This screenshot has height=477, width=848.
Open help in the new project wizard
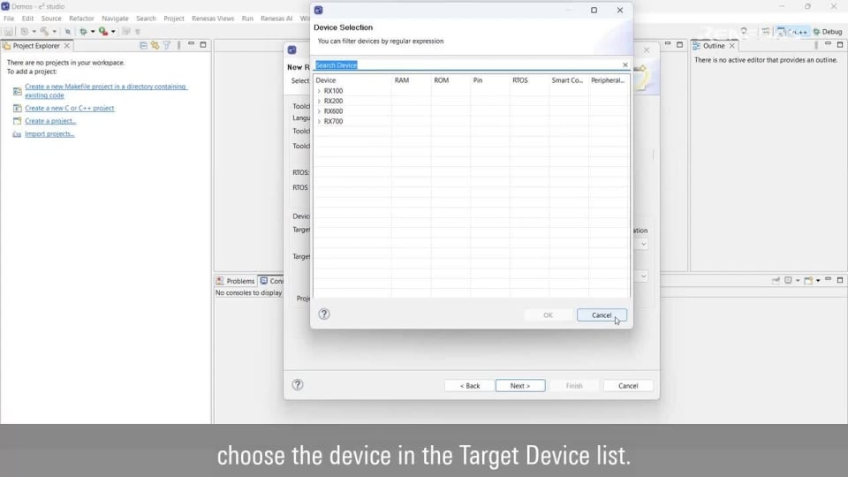[x=298, y=385]
